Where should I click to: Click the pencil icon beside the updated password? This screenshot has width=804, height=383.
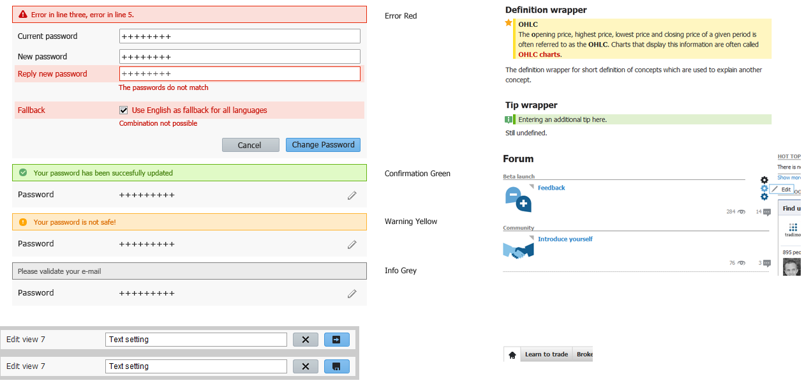click(352, 195)
